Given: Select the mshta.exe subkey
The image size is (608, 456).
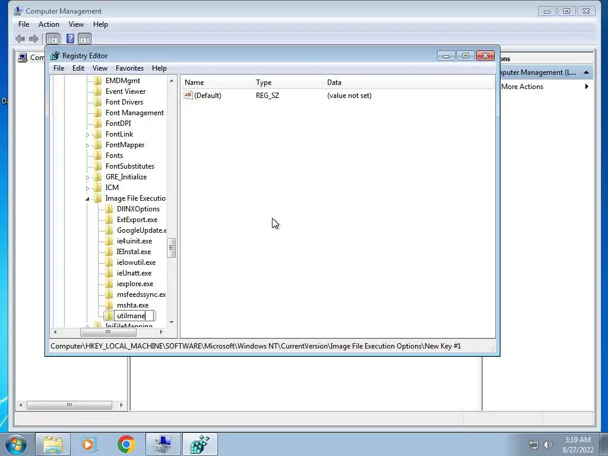Looking at the screenshot, I should (132, 305).
